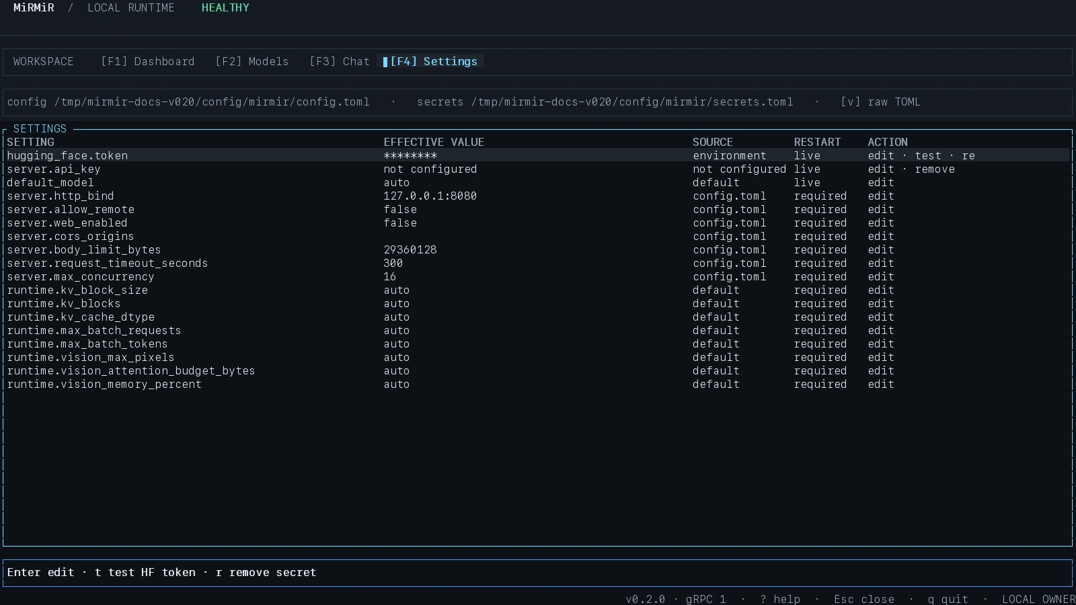Click the secrets.toml path text
This screenshot has width=1076, height=605.
[x=632, y=102]
